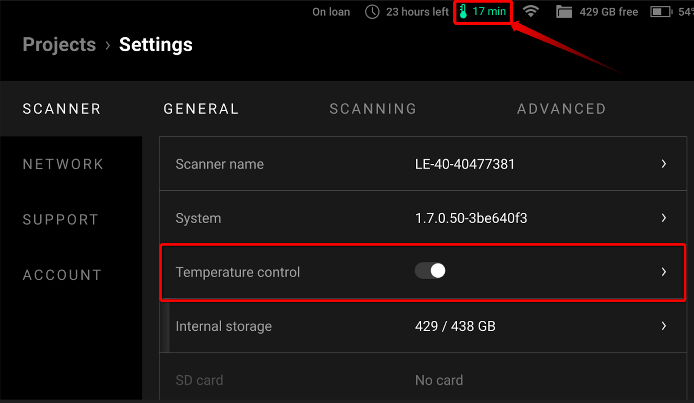694x403 pixels.
Task: Expand the Scanner name row chevron
Action: click(x=664, y=164)
